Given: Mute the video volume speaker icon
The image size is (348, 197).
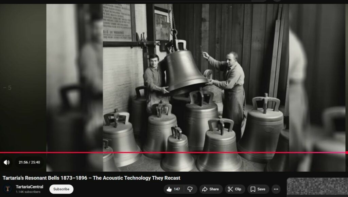Looking at the screenshot, I should point(7,162).
